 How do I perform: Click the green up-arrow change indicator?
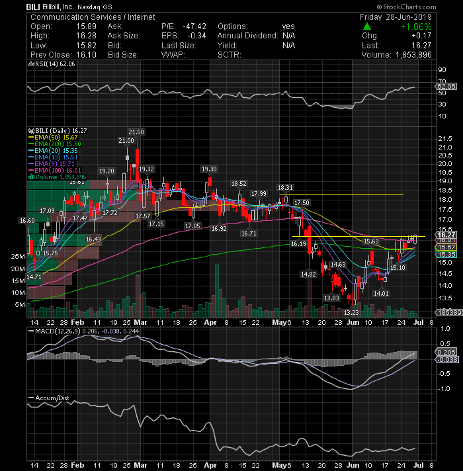coord(367,26)
